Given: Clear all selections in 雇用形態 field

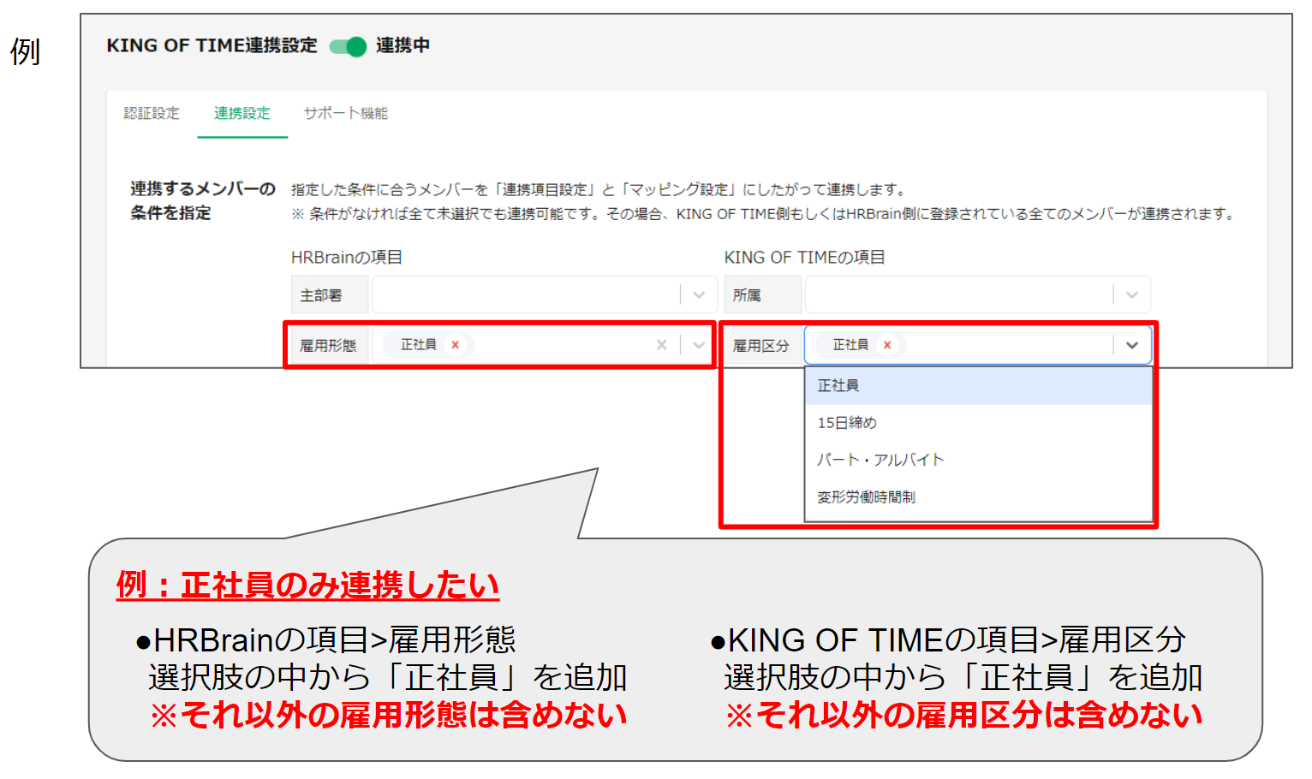Looking at the screenshot, I should coord(661,345).
